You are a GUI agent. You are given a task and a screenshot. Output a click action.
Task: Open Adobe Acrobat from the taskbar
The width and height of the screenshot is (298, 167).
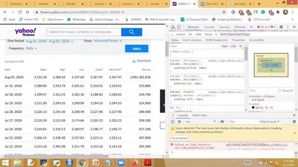pyautogui.click(x=148, y=163)
